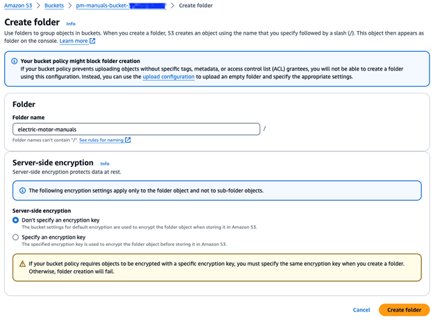Open the Learn more link
This screenshot has height=320, width=433.
pyautogui.click(x=73, y=41)
